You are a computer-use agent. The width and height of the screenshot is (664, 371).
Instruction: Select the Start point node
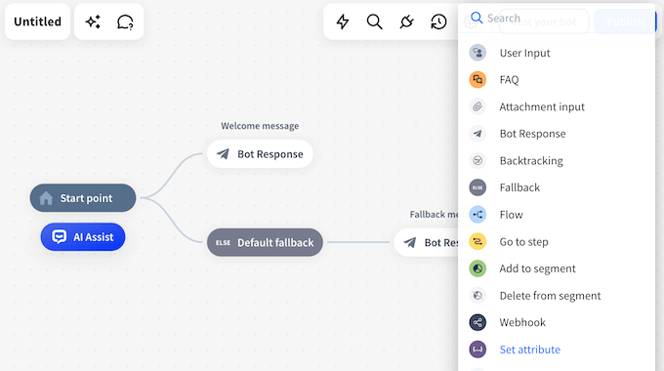(83, 198)
